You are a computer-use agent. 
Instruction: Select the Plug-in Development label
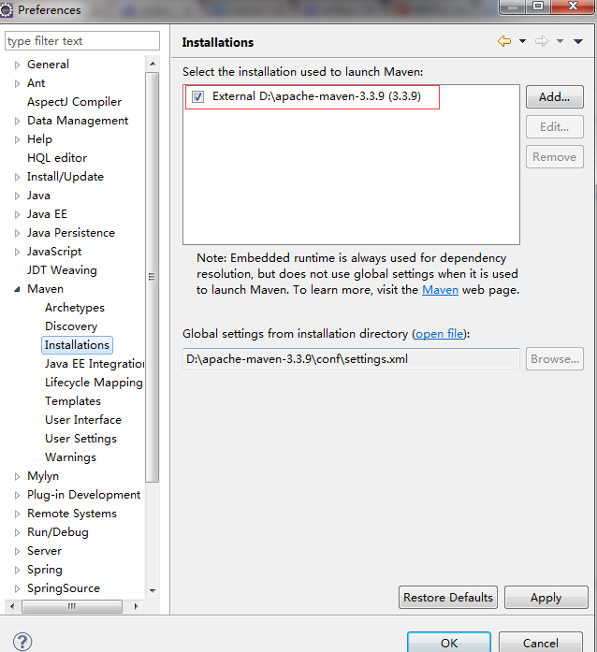pyautogui.click(x=83, y=495)
